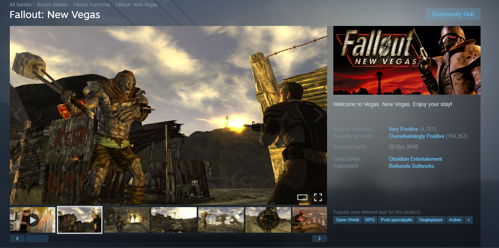The height and width of the screenshot is (248, 499).
Task: Open Action Games breadcrumb link
Action: click(x=52, y=5)
